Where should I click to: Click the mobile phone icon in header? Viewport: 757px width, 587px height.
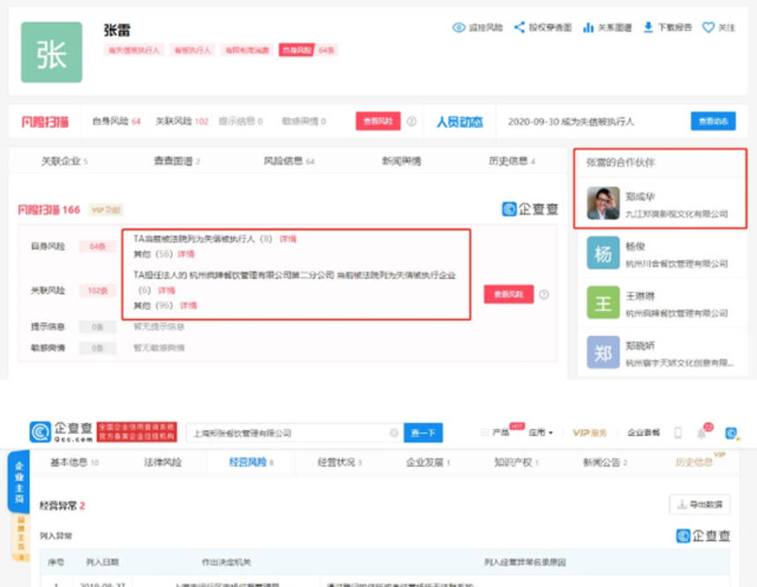pos(678,433)
